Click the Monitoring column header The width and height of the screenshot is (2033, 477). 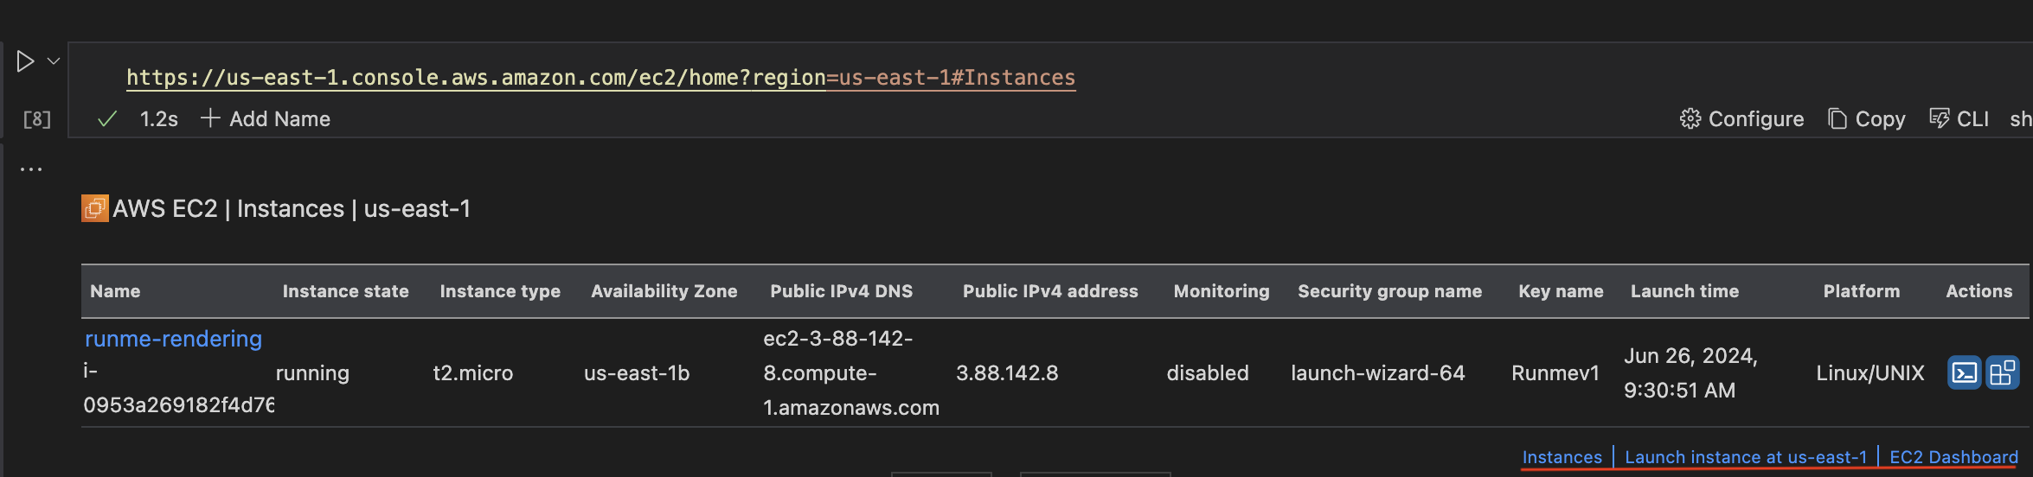click(1222, 291)
